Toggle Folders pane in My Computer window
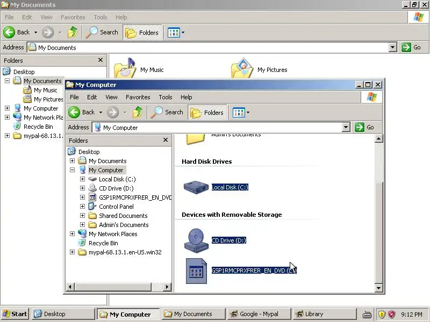Image resolution: width=430 pixels, height=322 pixels. point(207,113)
